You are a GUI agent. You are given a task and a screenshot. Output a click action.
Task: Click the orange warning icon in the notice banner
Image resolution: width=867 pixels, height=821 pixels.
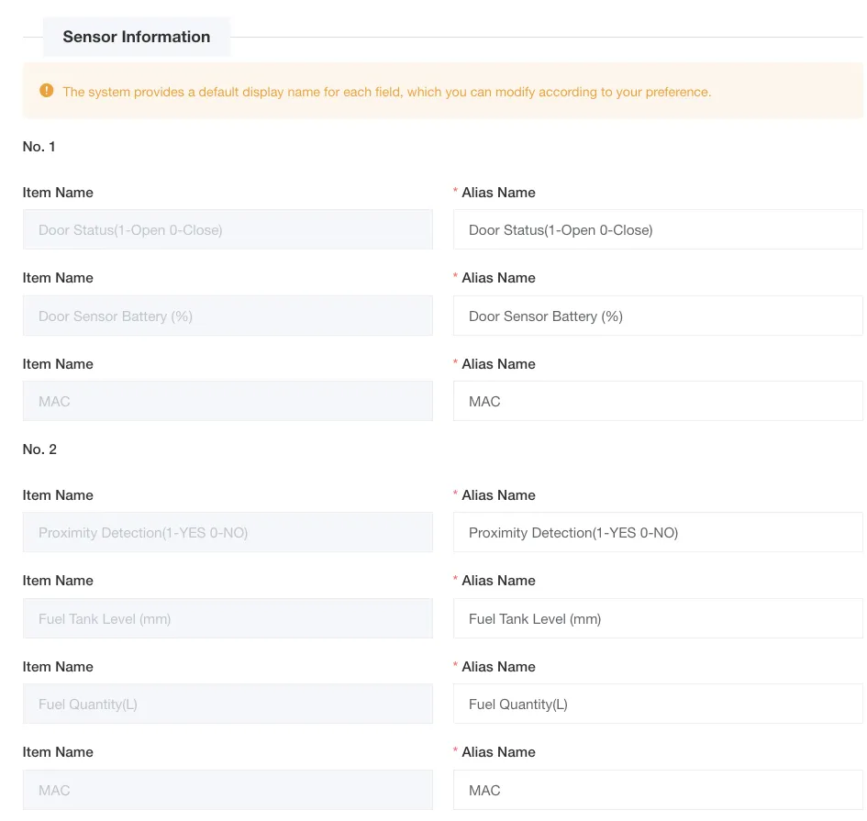point(47,91)
